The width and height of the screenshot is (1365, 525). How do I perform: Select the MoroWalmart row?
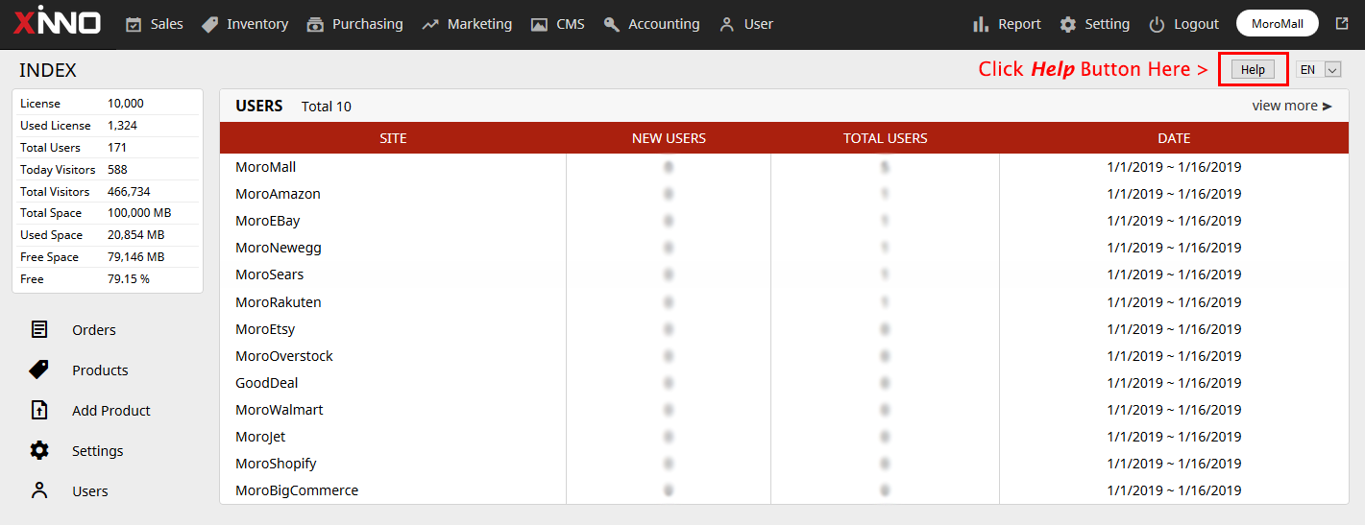tap(784, 410)
